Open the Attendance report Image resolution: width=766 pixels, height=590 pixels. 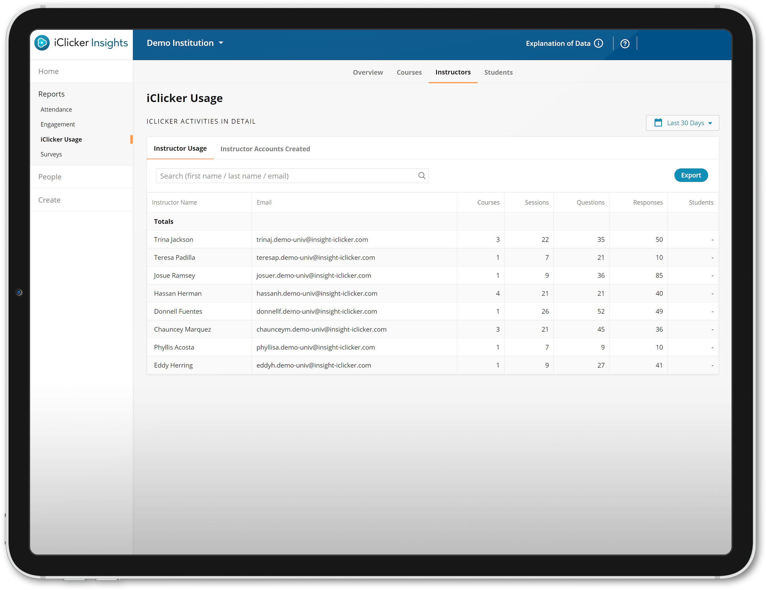56,110
